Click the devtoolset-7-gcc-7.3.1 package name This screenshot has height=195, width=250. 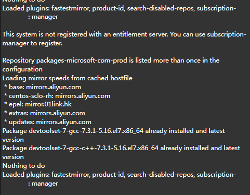pos(86,131)
